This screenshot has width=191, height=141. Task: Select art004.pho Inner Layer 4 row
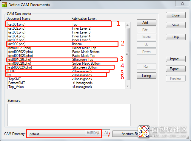click(x=66, y=36)
